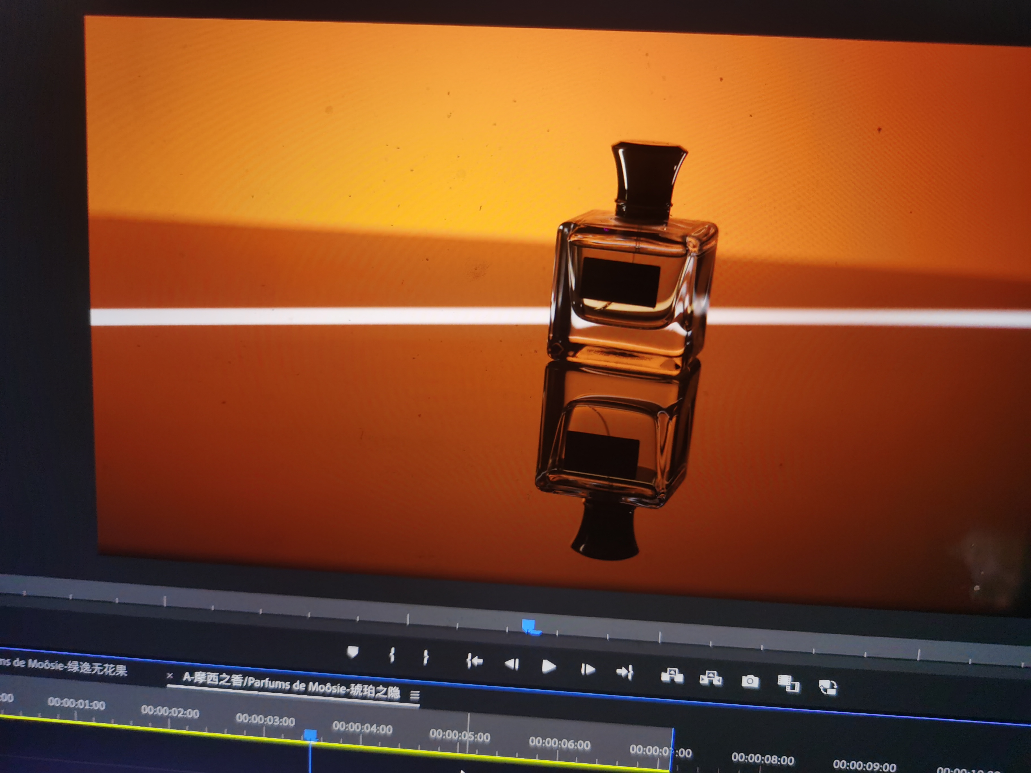The height and width of the screenshot is (773, 1031).
Task: Step forward one frame
Action: click(588, 670)
